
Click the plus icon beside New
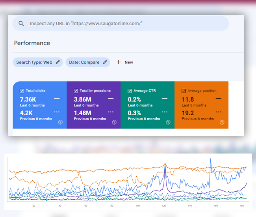119,62
